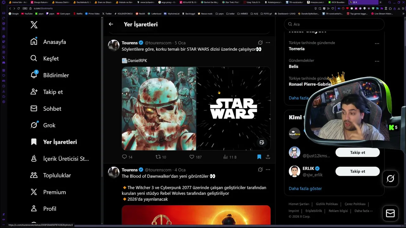The image size is (406, 228).
Task: Open floating messages envelope button
Action: [390, 213]
